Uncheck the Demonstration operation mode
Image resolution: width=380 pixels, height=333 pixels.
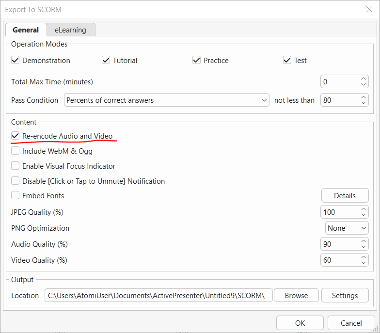(16, 60)
